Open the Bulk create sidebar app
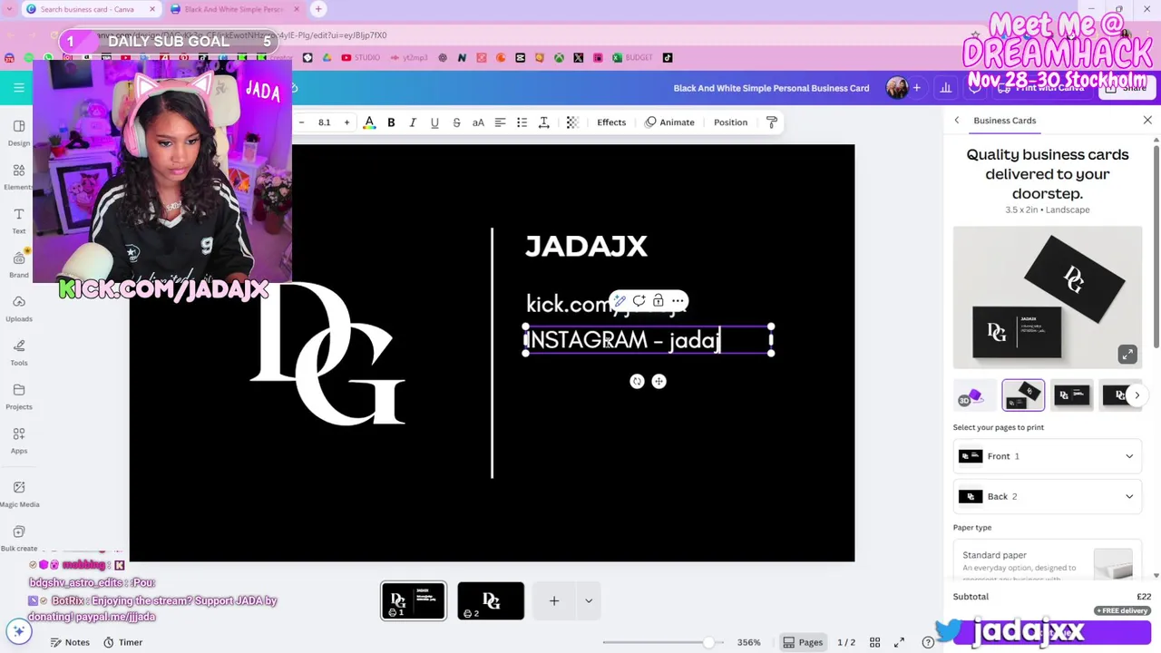This screenshot has width=1161, height=653. coord(19,537)
